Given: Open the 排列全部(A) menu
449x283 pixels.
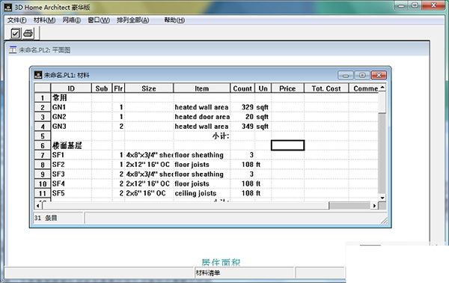Looking at the screenshot, I should point(133,20).
